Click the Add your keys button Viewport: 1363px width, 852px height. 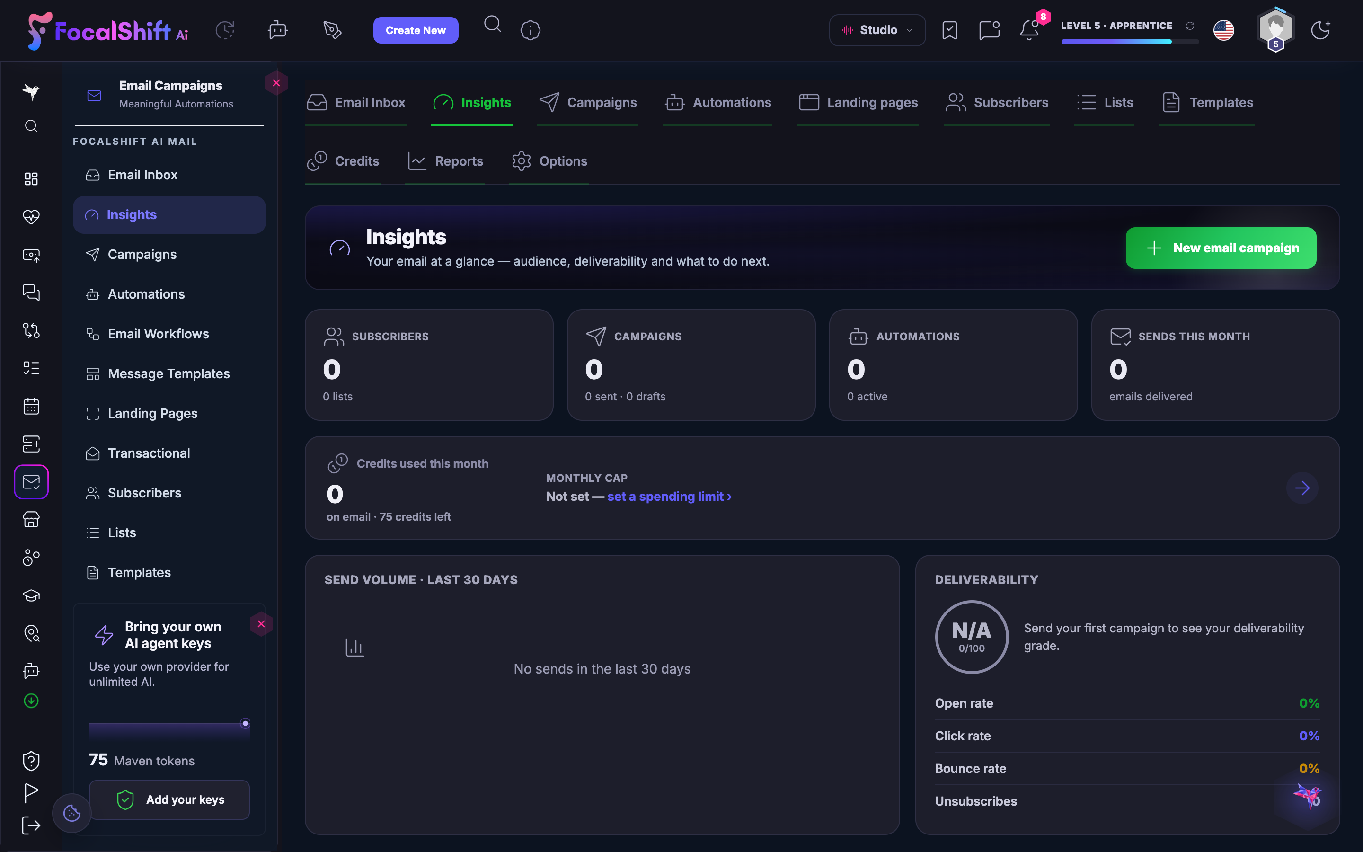169,799
